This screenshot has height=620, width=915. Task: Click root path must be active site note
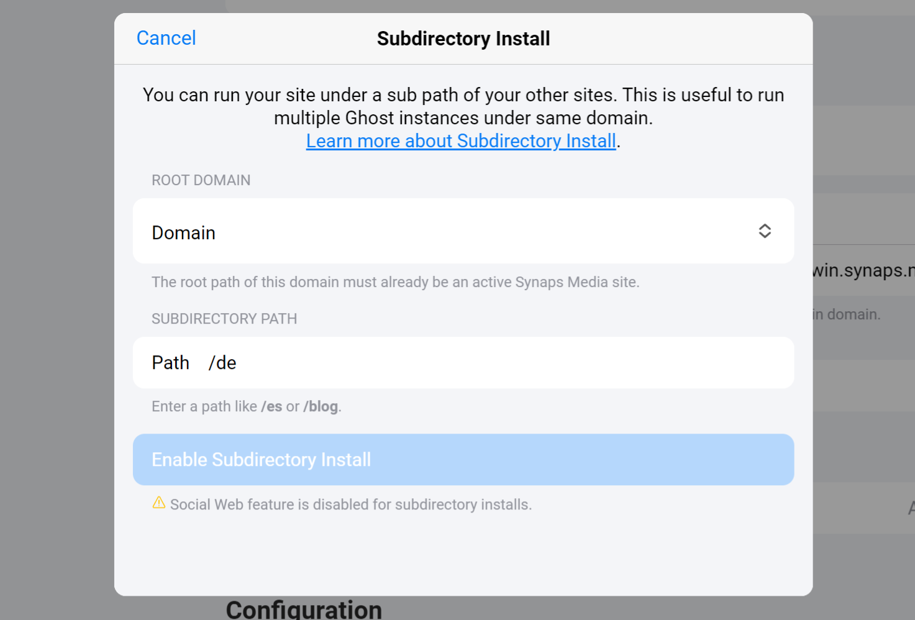(396, 282)
